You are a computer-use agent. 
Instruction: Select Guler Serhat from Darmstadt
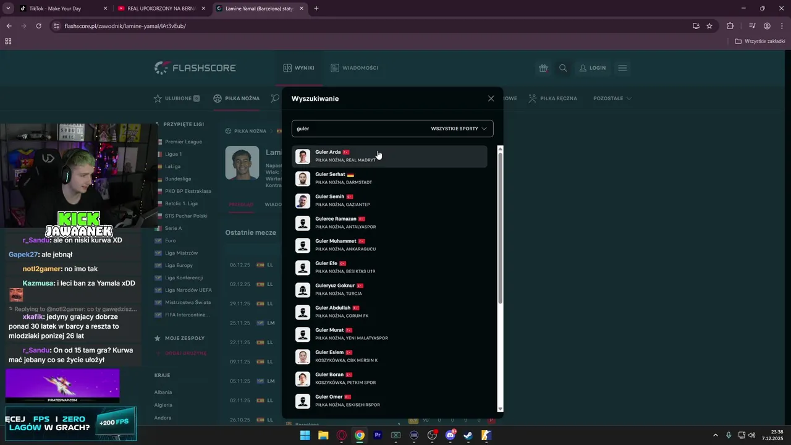tap(389, 179)
